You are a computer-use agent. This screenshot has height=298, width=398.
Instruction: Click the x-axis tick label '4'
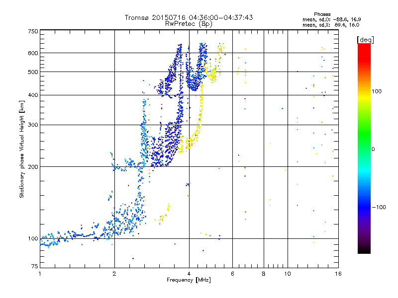189,274
